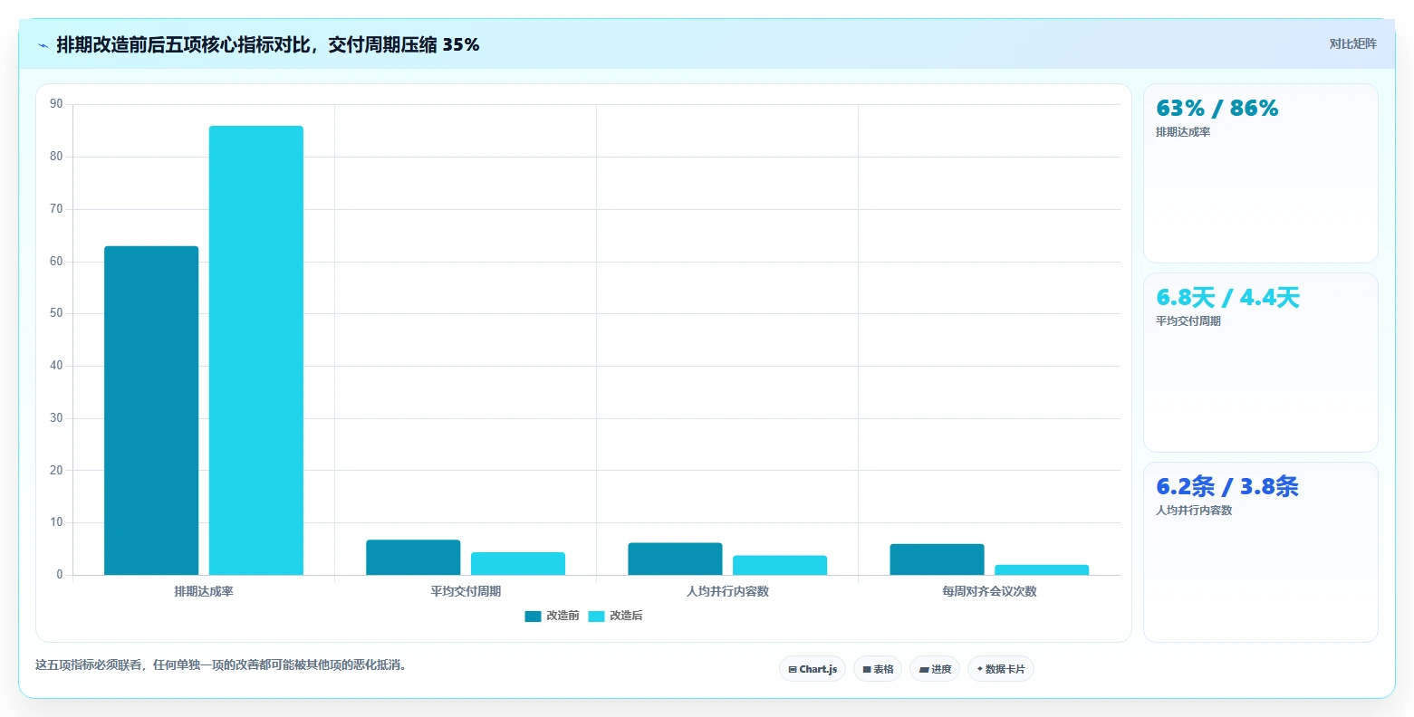This screenshot has height=717, width=1414.
Task: Click the 改造前 legend label
Action: (563, 616)
